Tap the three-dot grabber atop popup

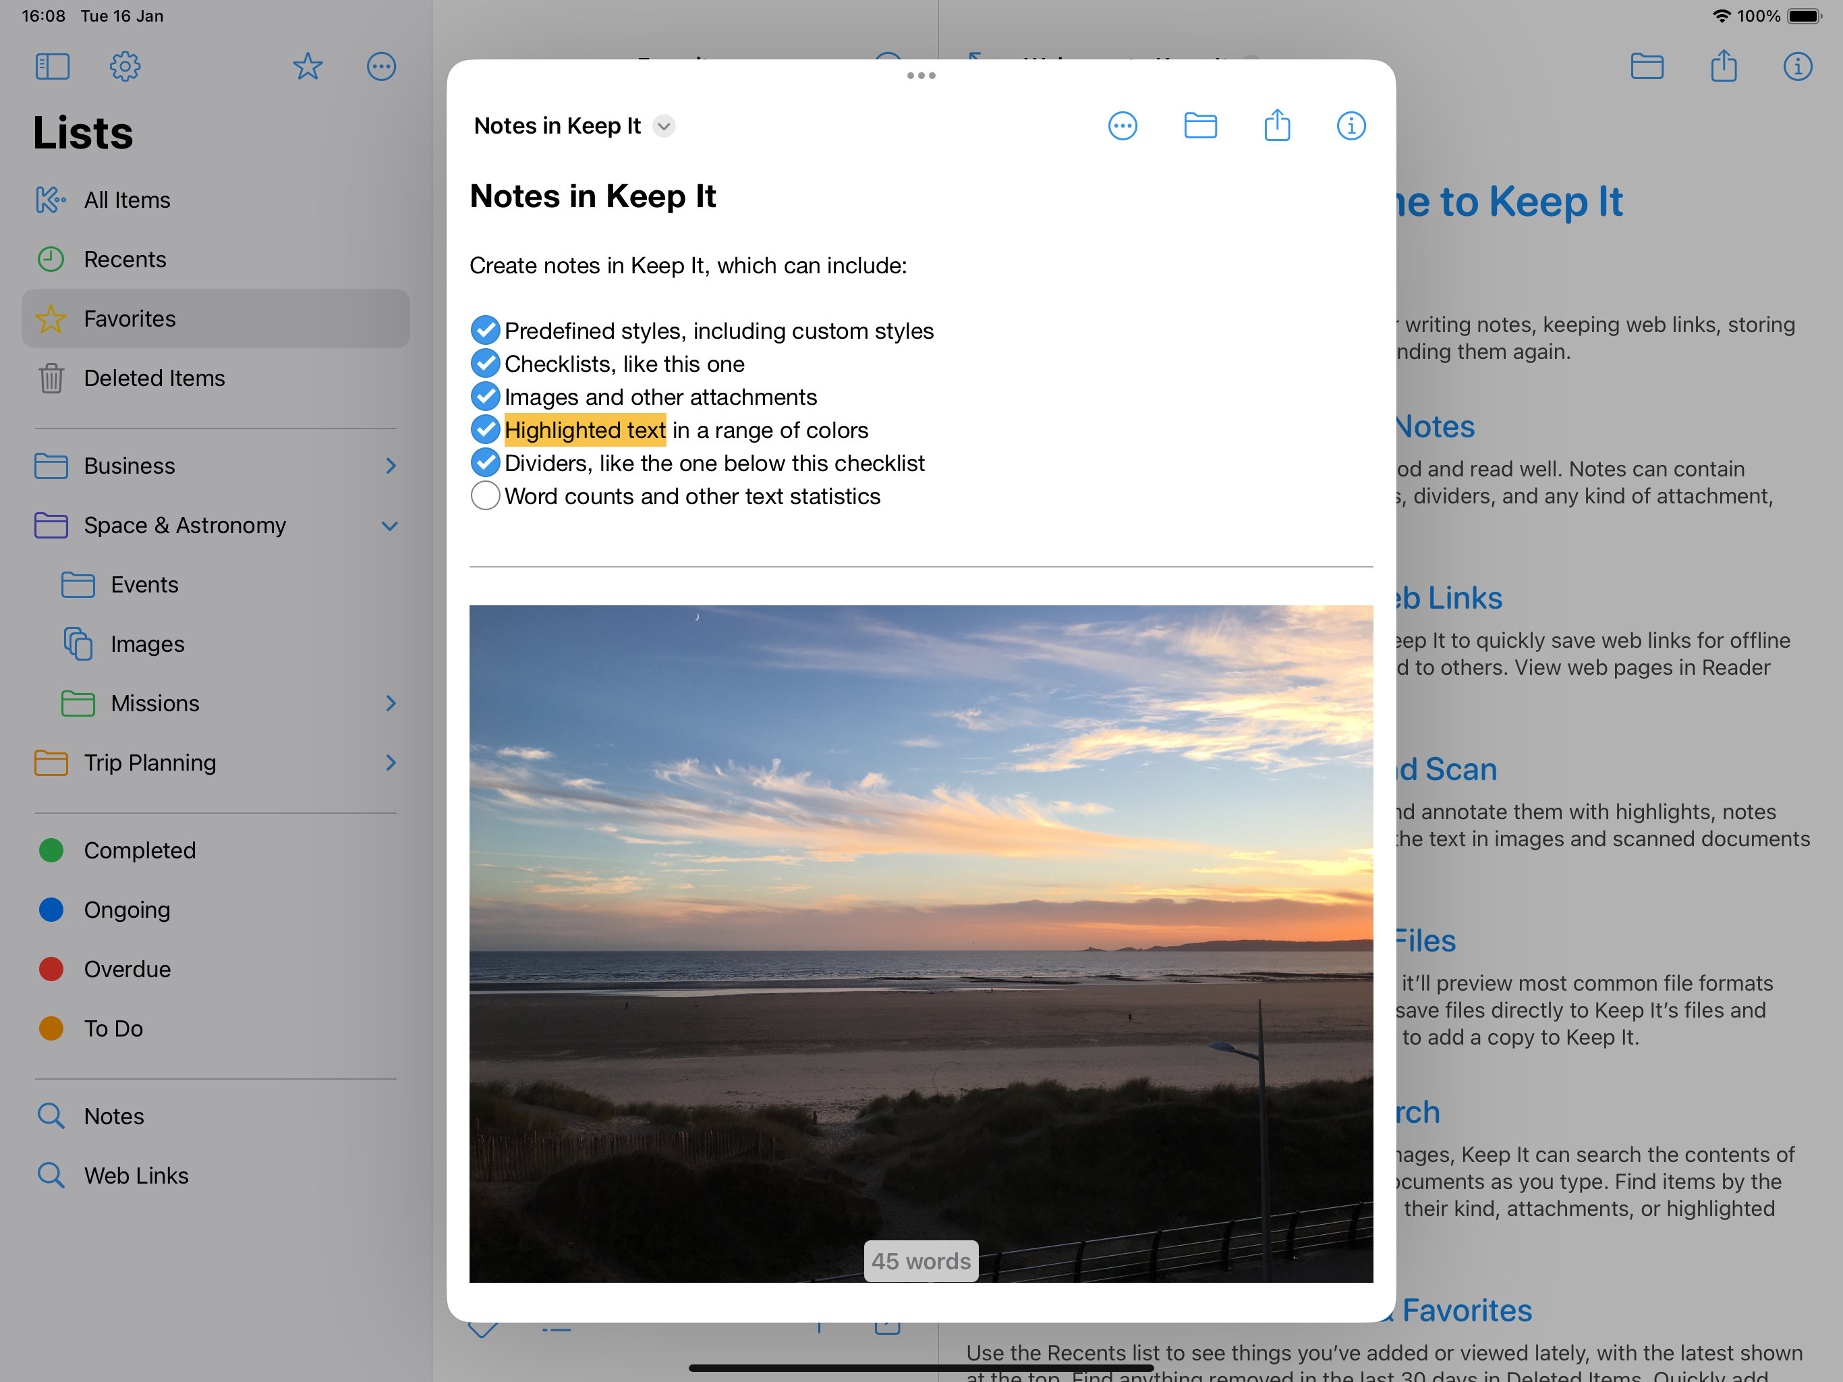click(921, 76)
